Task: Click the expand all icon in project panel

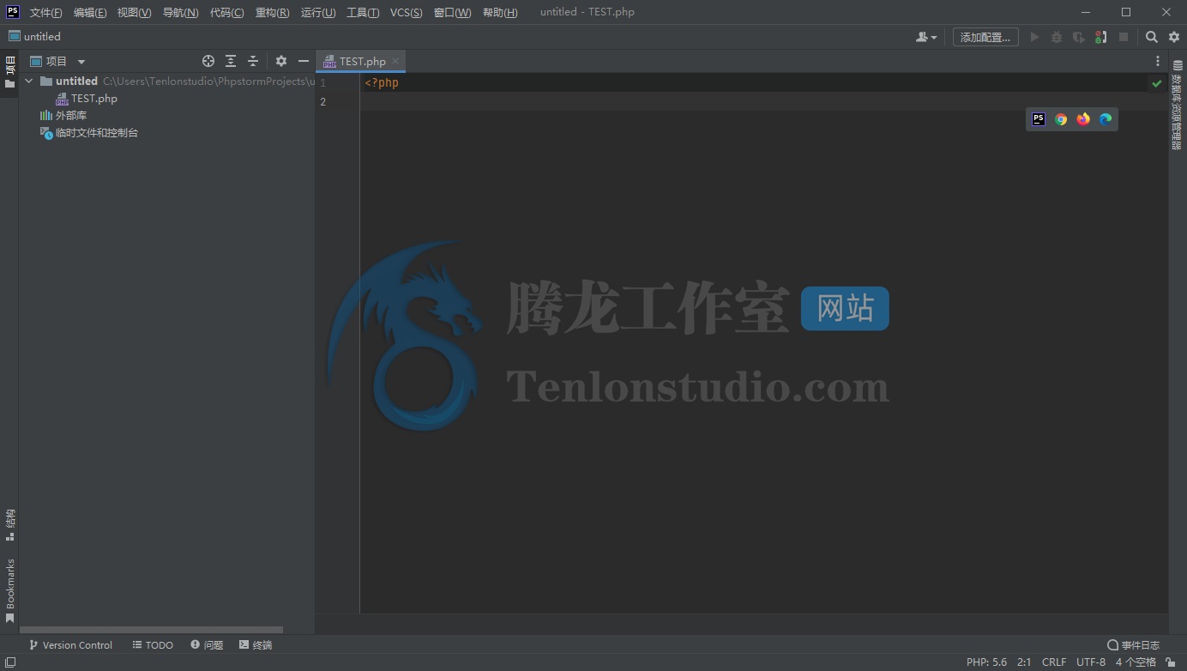Action: (x=231, y=61)
